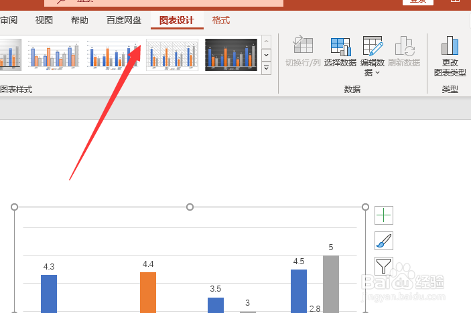Select the blue bar labeled 4.5
The height and width of the screenshot is (313, 471).
(x=299, y=291)
